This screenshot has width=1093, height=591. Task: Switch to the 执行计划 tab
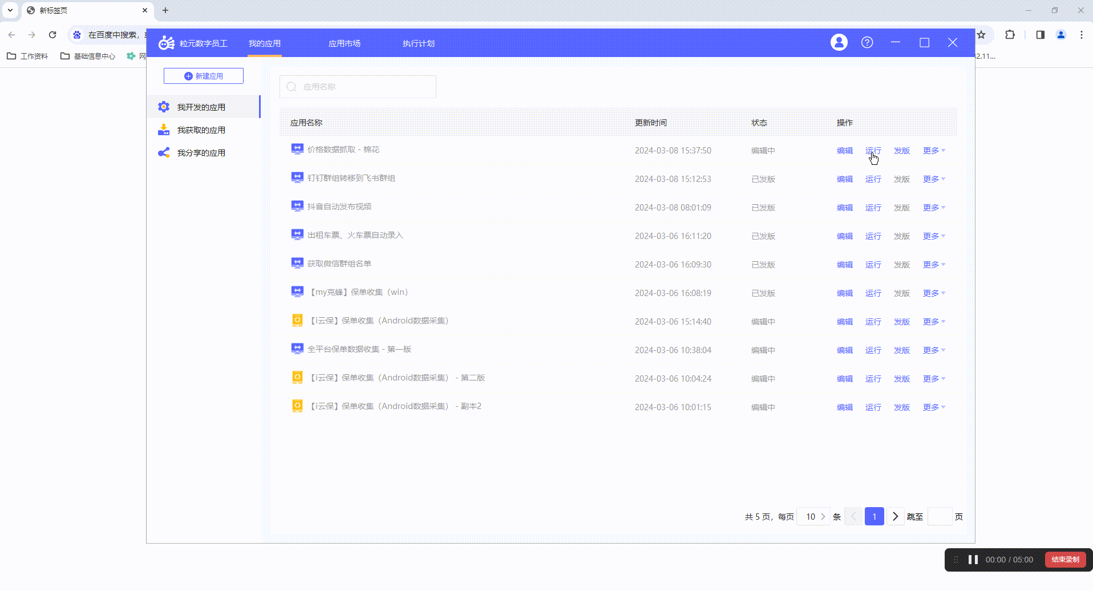coord(419,43)
